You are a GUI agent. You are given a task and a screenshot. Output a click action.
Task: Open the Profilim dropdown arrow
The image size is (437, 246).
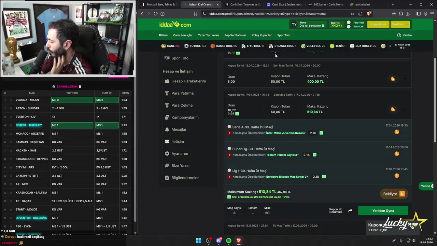tap(407, 24)
